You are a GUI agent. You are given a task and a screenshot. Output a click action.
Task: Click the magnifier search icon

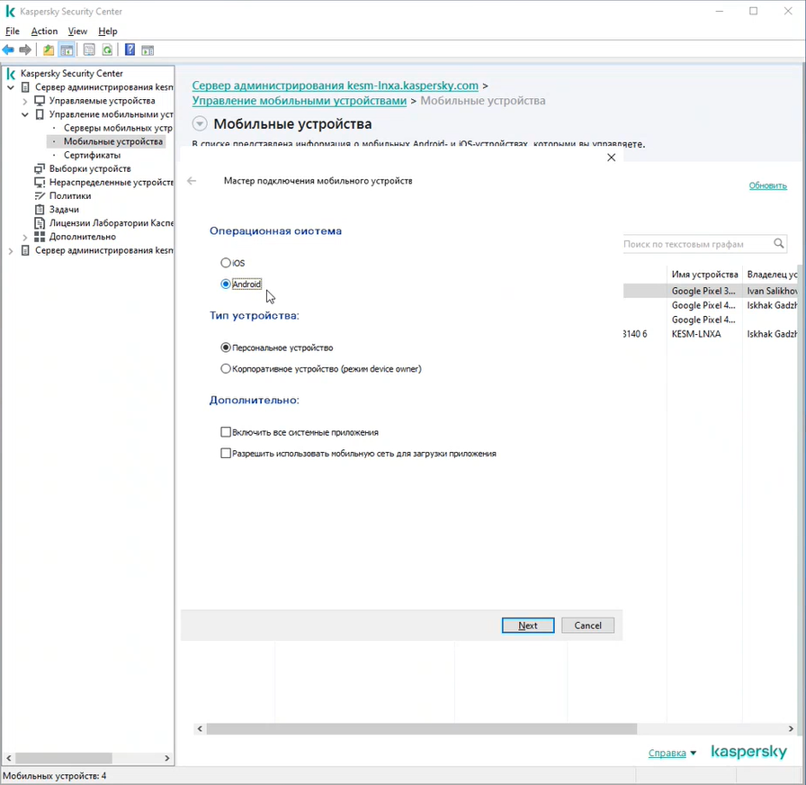pyautogui.click(x=779, y=243)
